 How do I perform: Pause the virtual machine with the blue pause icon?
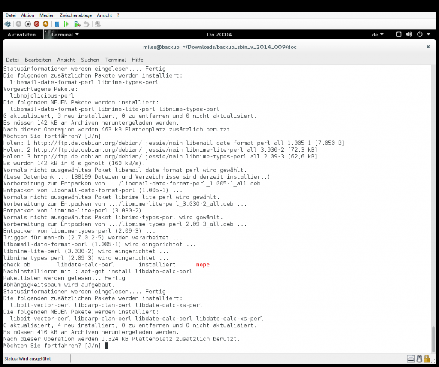tap(57, 24)
